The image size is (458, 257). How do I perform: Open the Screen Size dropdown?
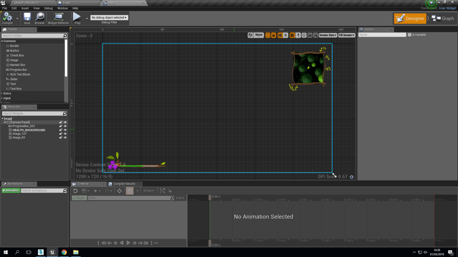pos(328,35)
